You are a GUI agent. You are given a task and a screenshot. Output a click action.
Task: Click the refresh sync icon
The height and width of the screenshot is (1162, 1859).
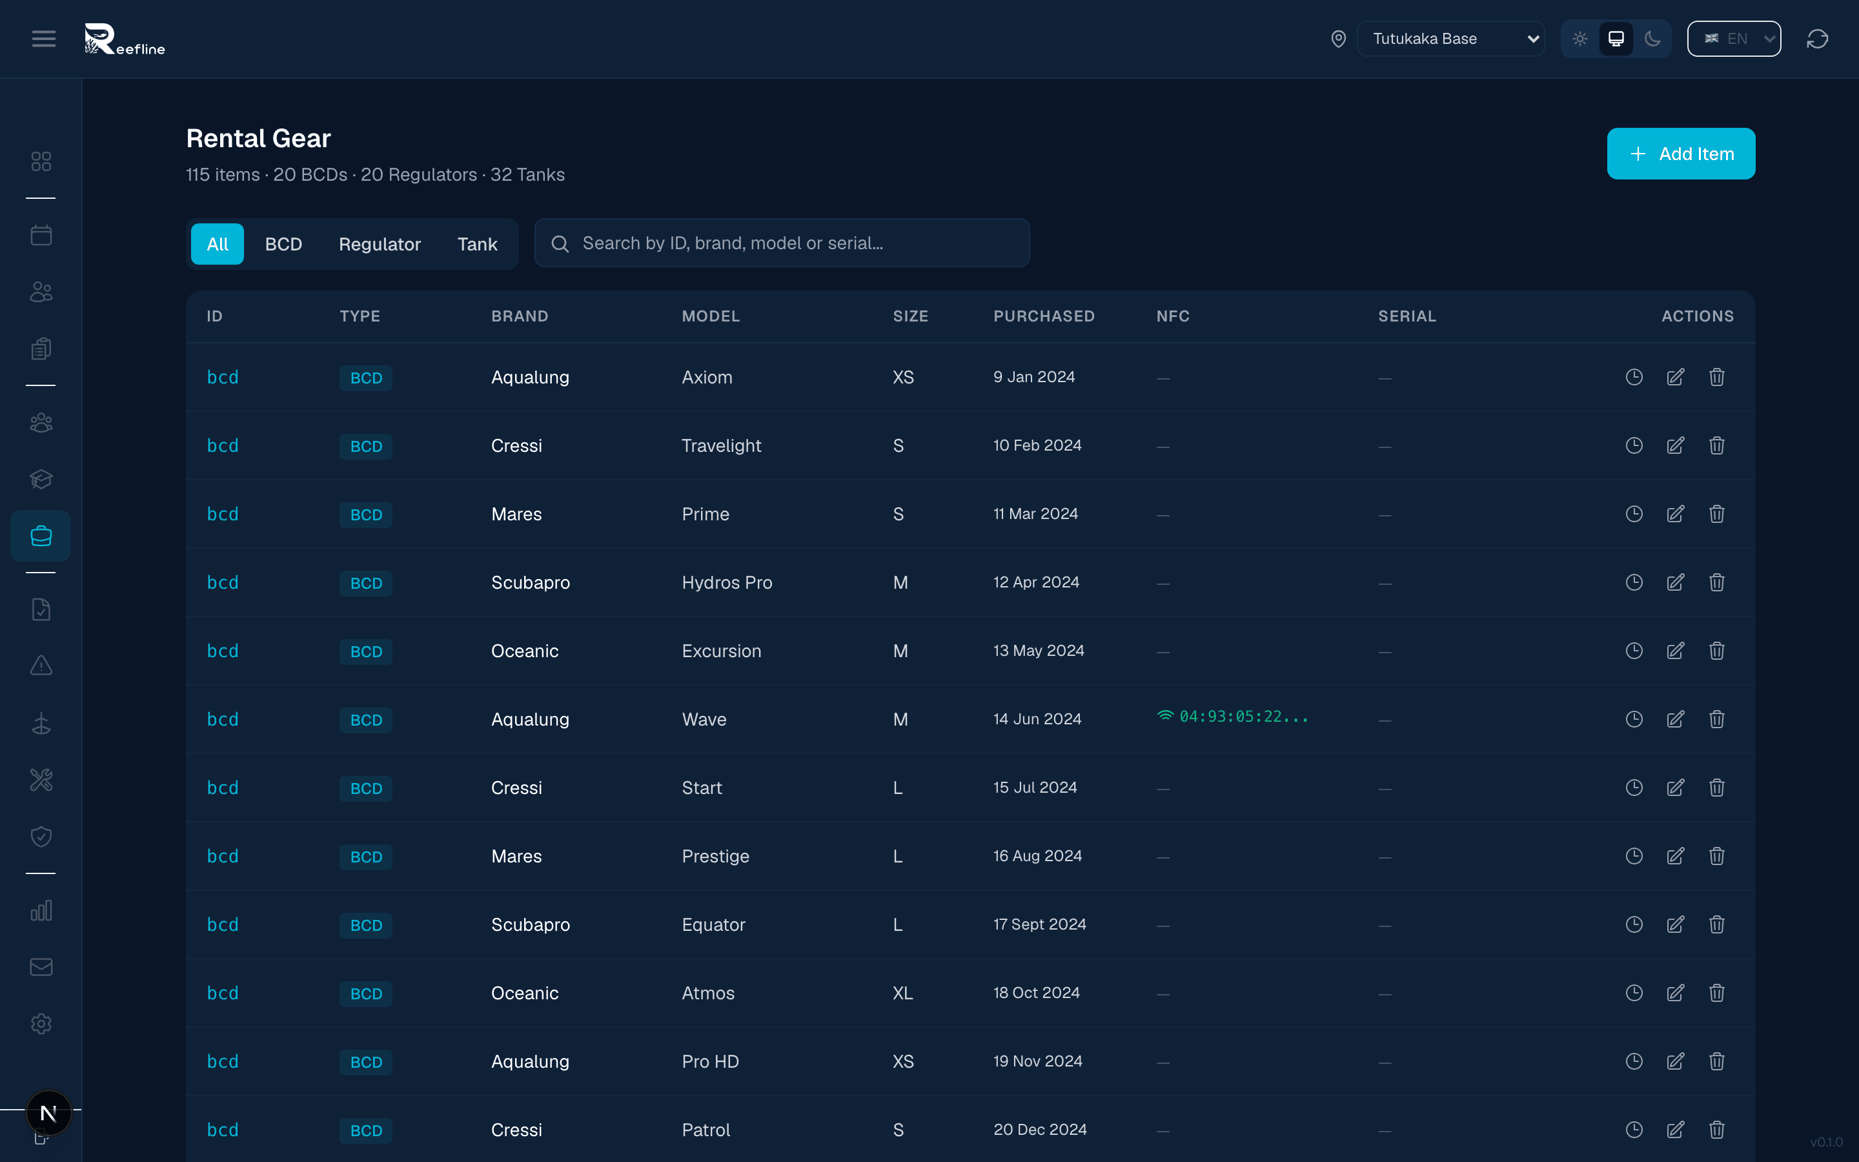point(1818,39)
